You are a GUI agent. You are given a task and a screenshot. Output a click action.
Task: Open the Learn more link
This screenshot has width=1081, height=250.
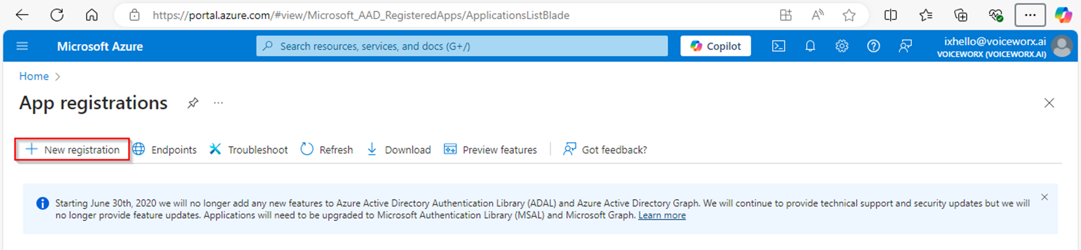click(x=662, y=216)
